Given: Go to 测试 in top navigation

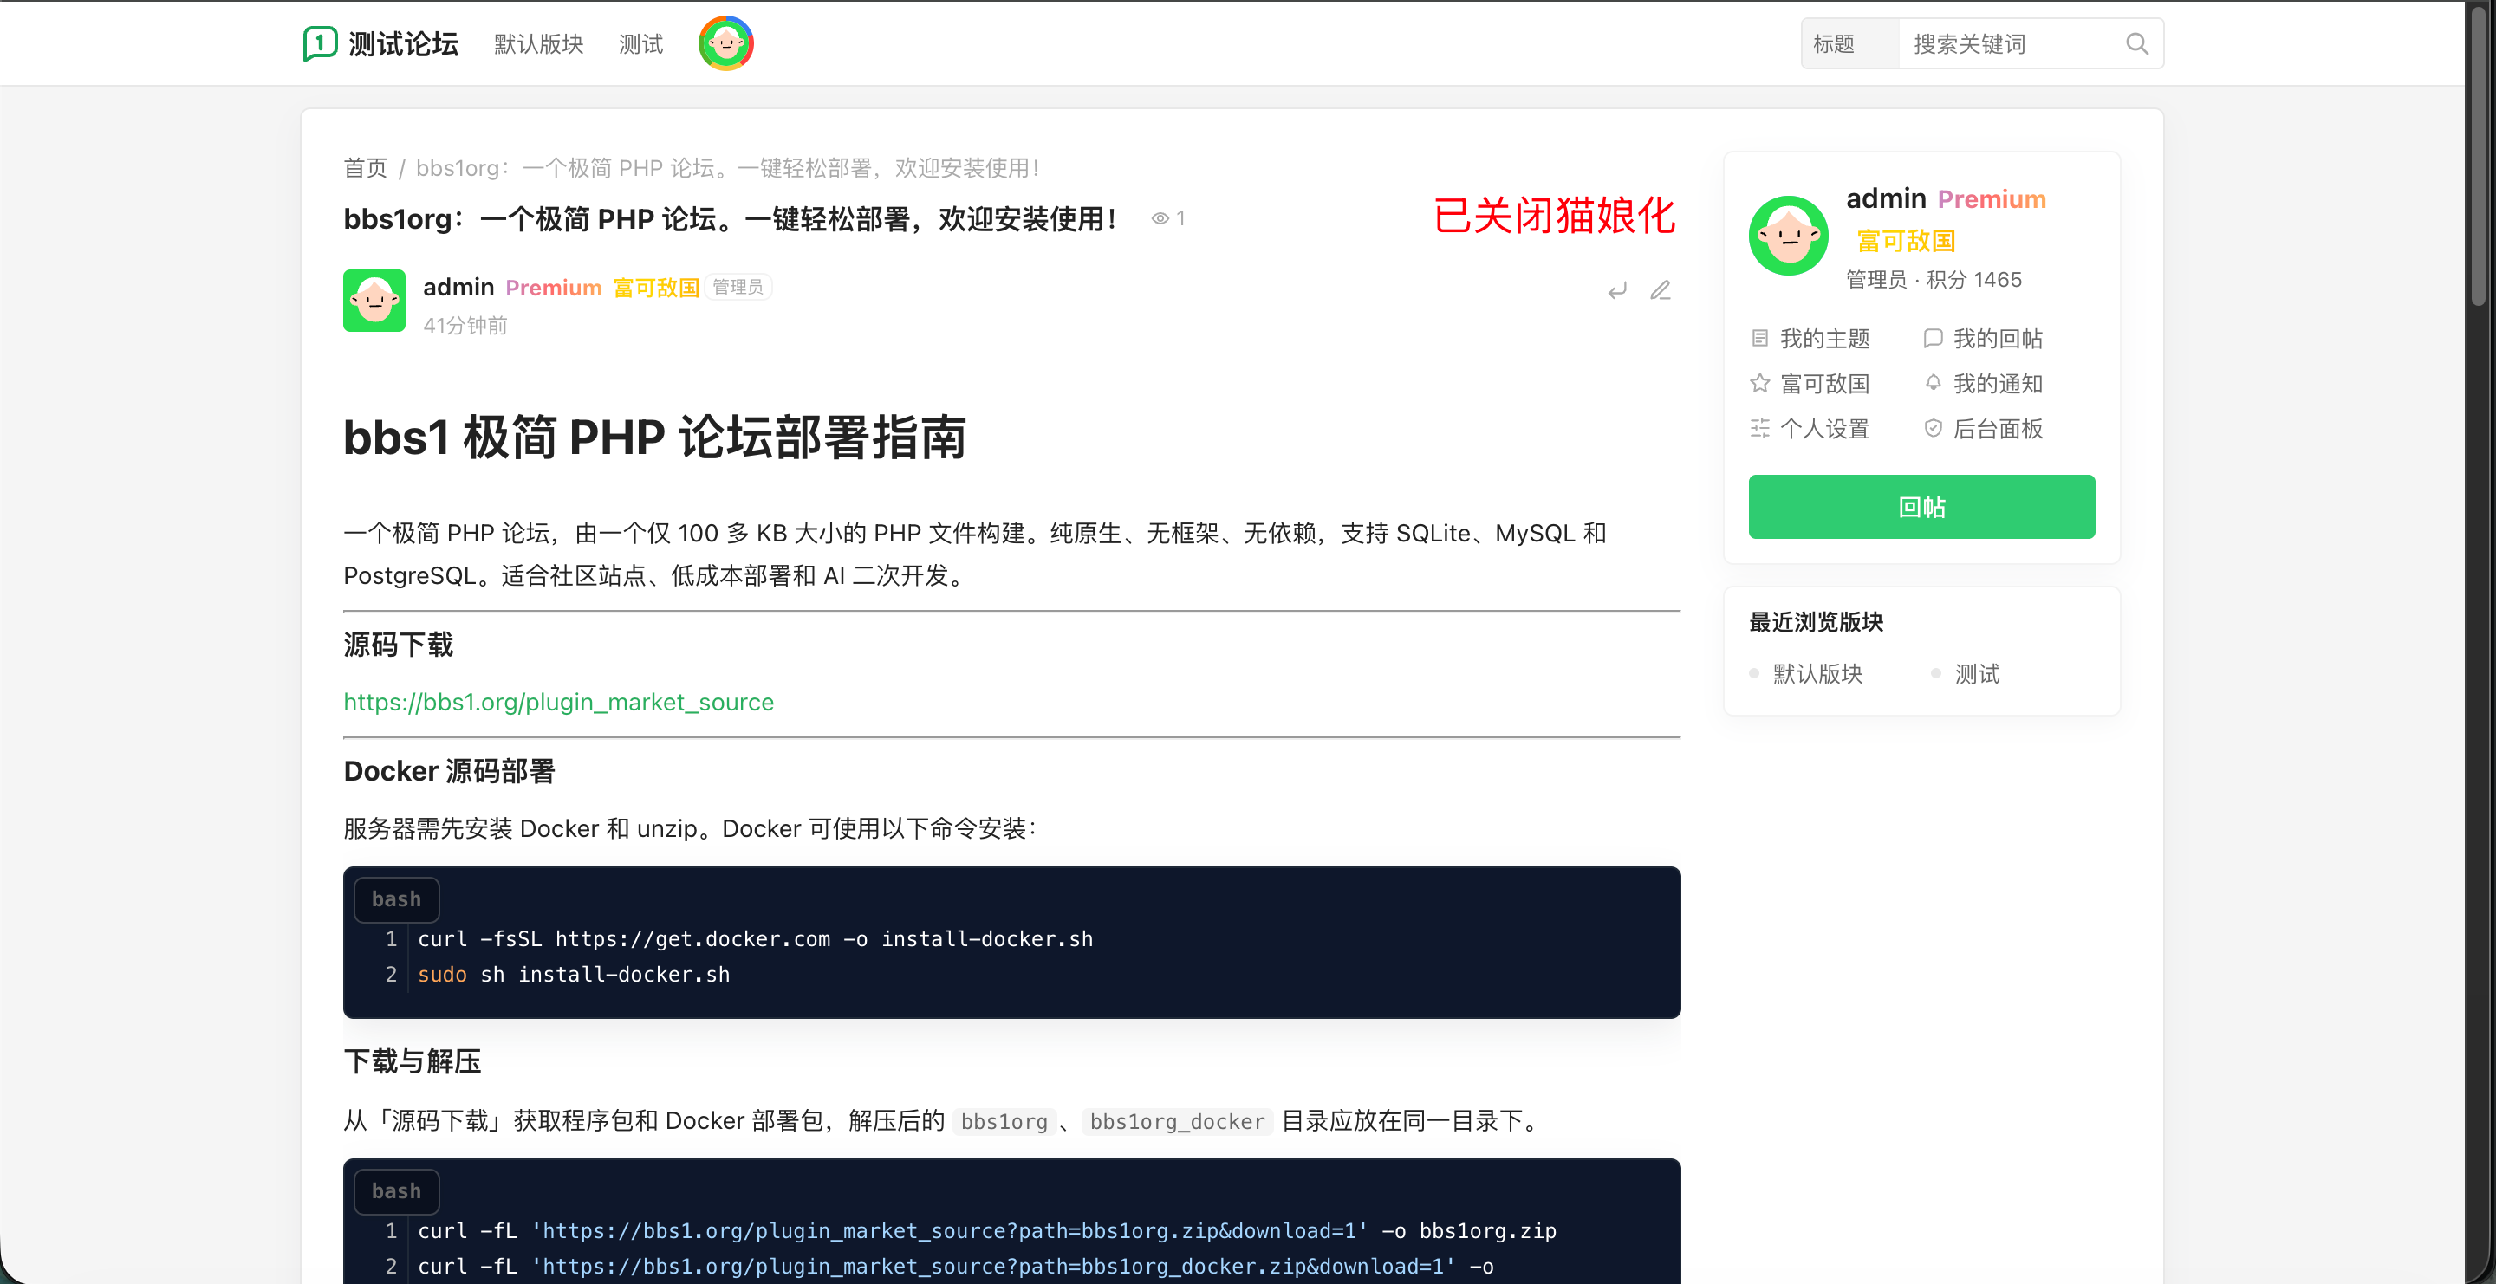Looking at the screenshot, I should [x=640, y=43].
